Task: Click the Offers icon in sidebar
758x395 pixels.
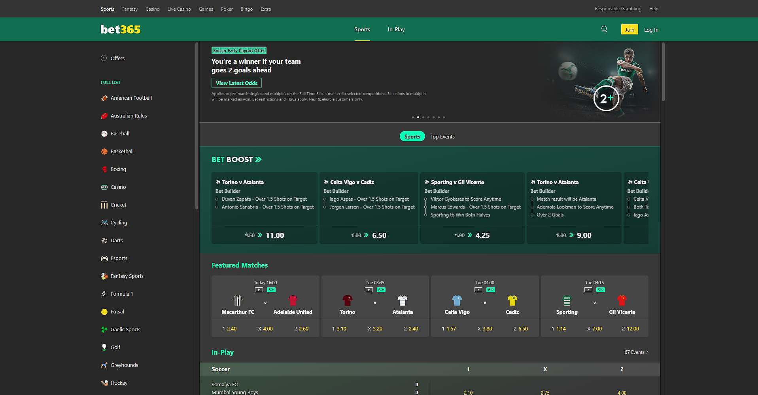Action: point(103,58)
